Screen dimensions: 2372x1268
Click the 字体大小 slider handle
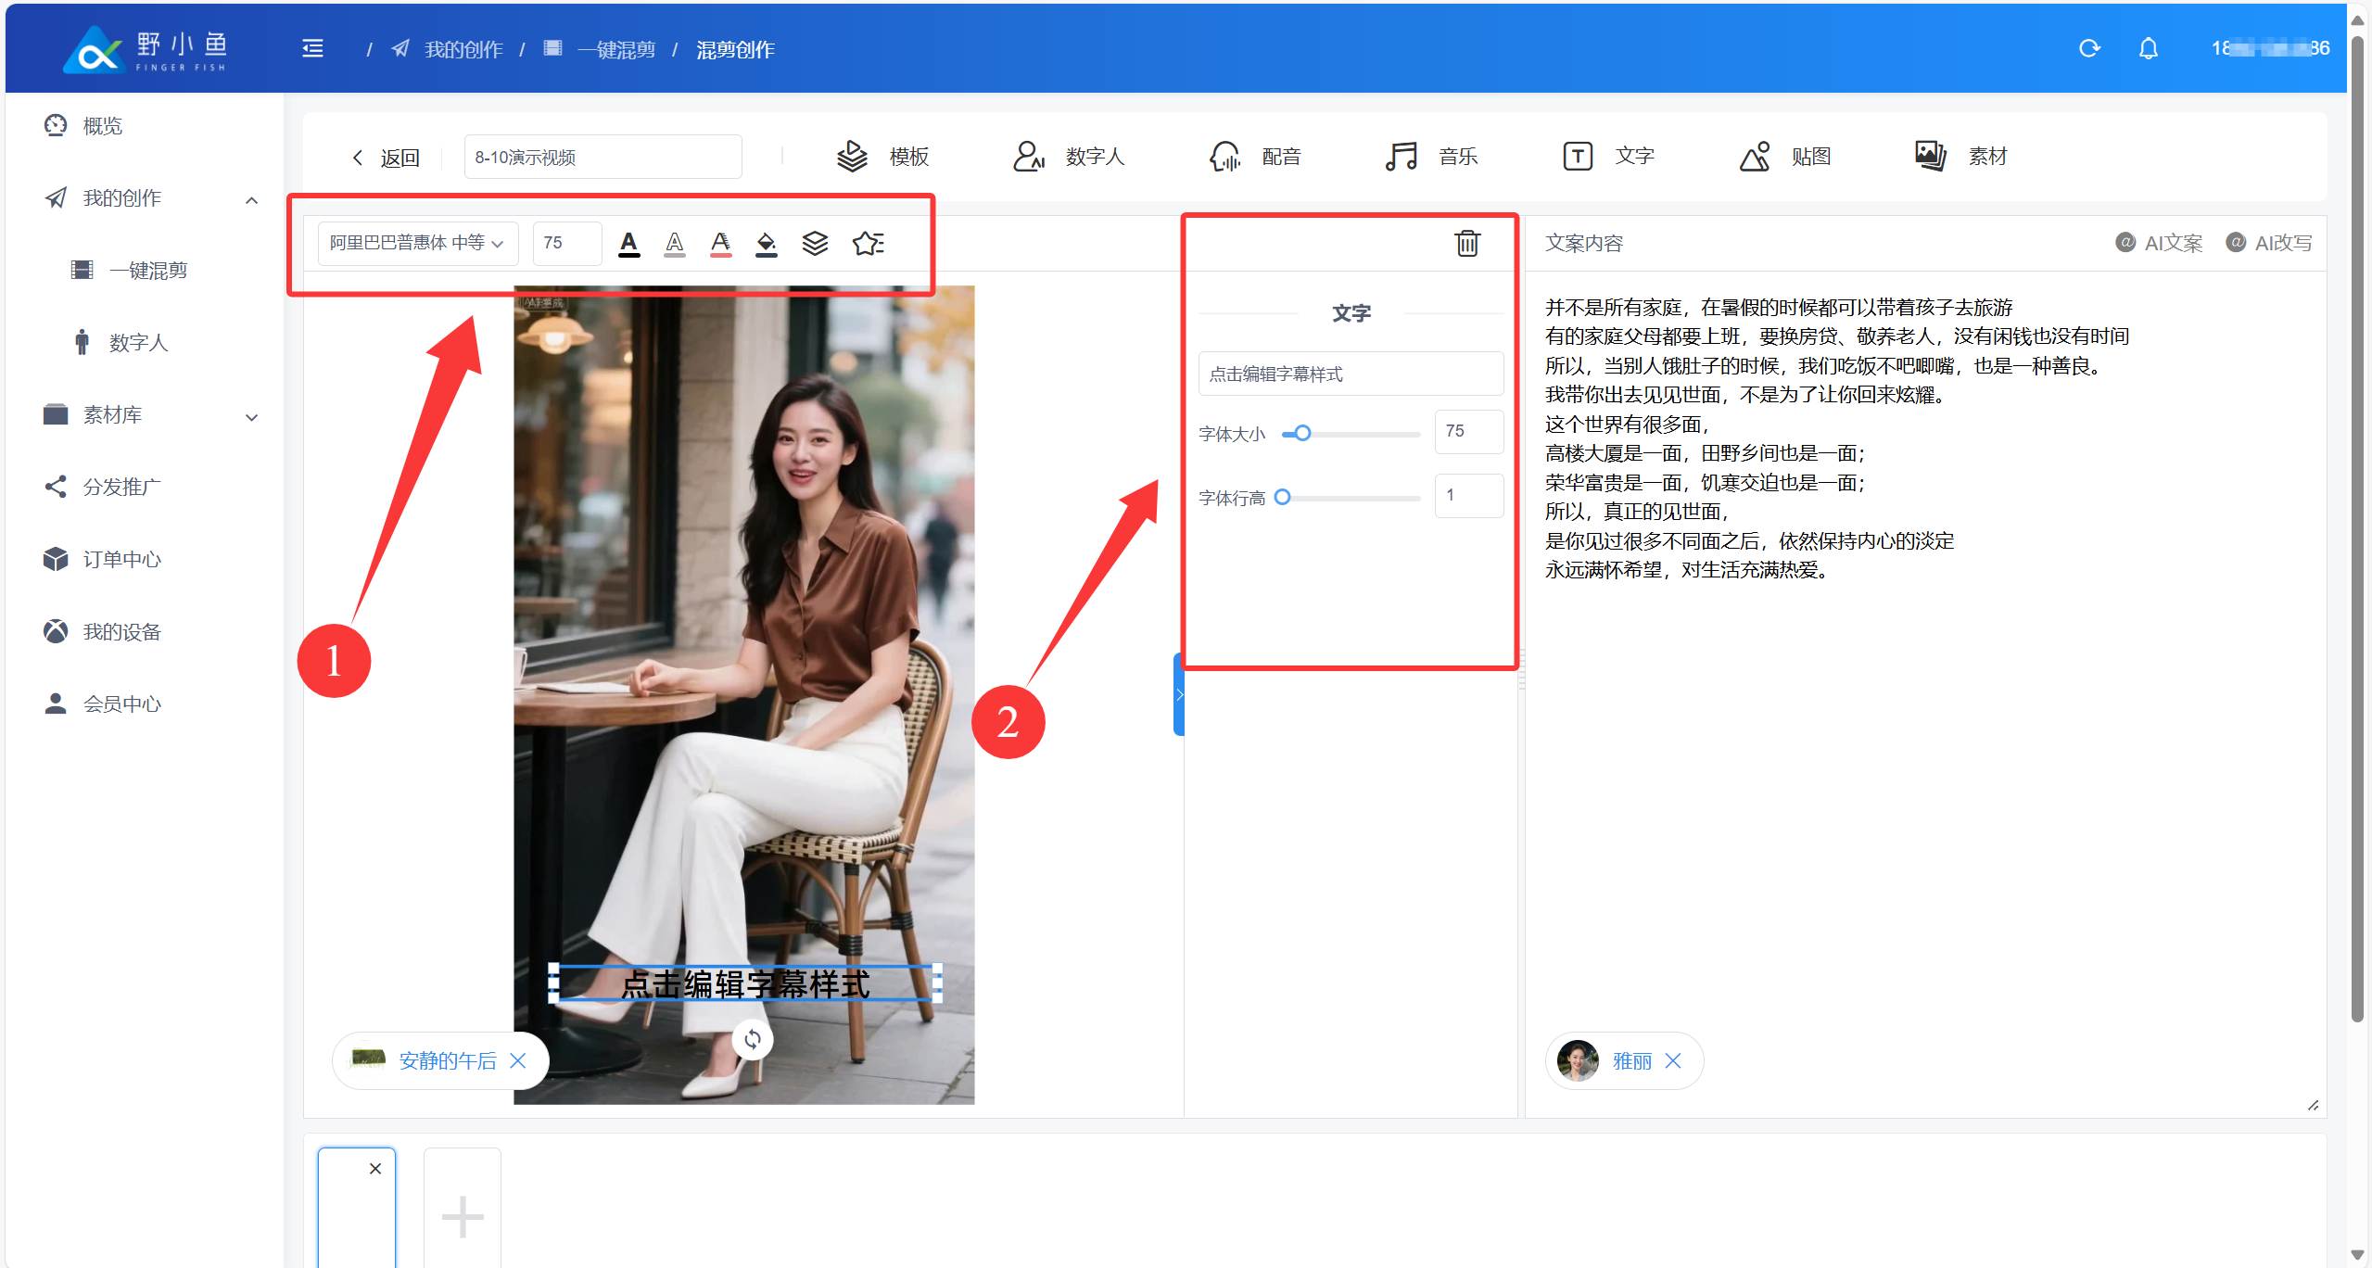point(1302,433)
